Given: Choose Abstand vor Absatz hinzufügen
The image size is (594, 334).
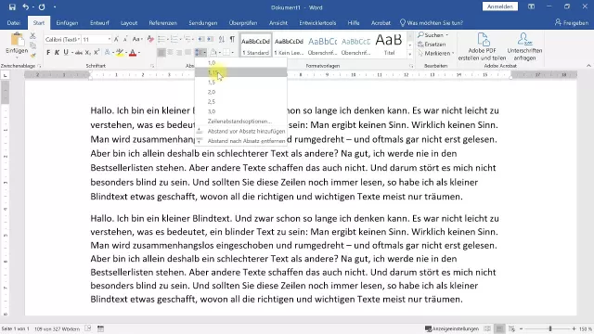Looking at the screenshot, I should [241, 131].
